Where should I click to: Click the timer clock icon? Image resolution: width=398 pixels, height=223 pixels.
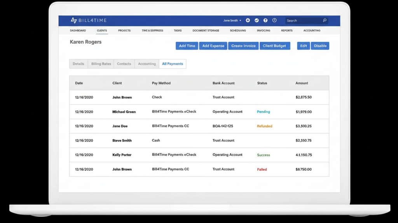coord(274,21)
